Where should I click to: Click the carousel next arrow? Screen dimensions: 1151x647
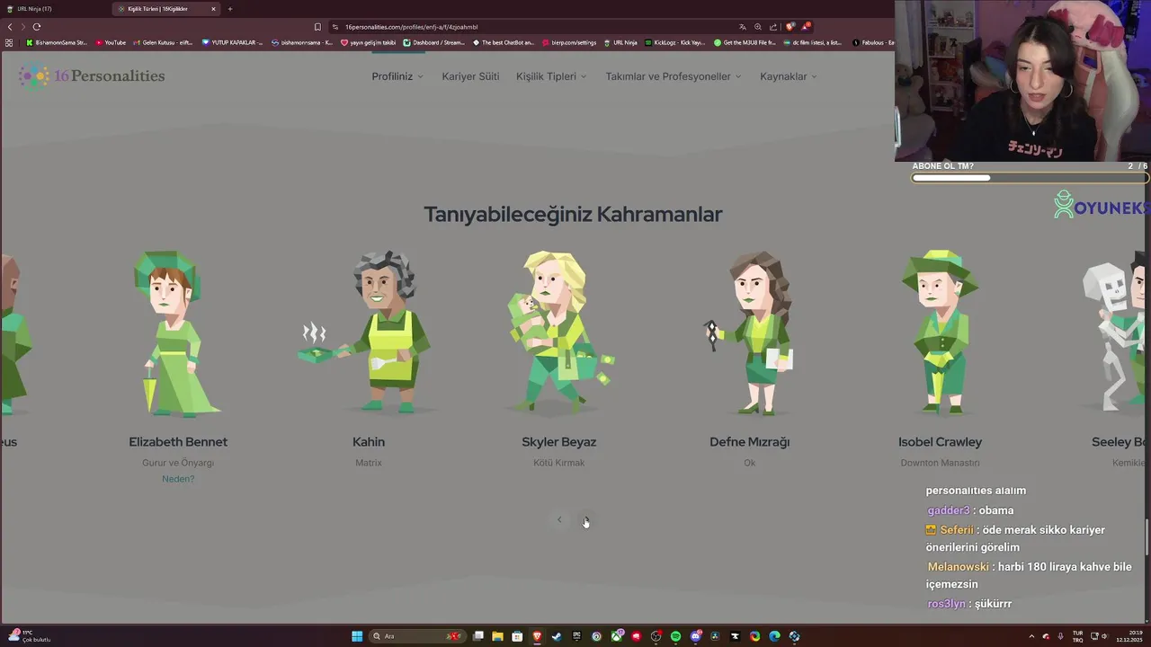tap(585, 519)
